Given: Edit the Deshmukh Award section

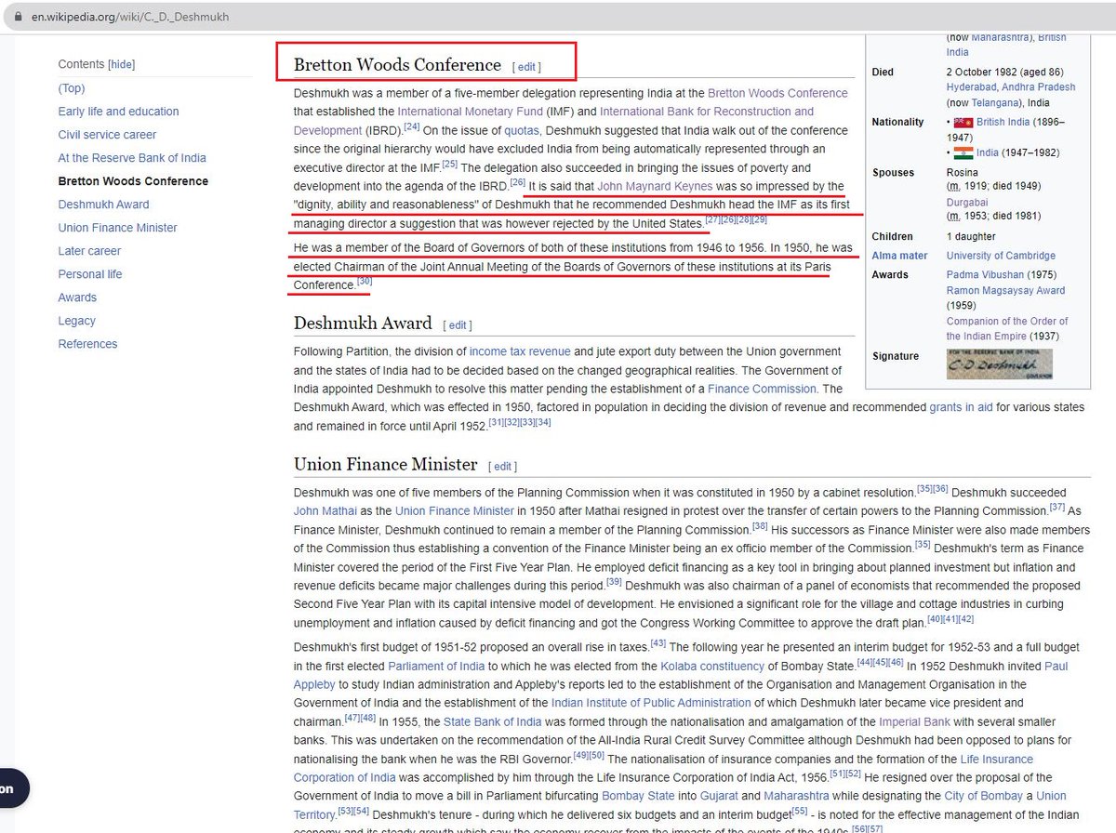Looking at the screenshot, I should (x=458, y=325).
